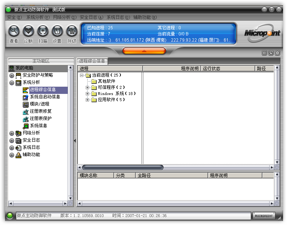Click the 我的电脑 computer icon
Image resolution: width=287 pixels, height=225 pixels.
tap(12, 68)
